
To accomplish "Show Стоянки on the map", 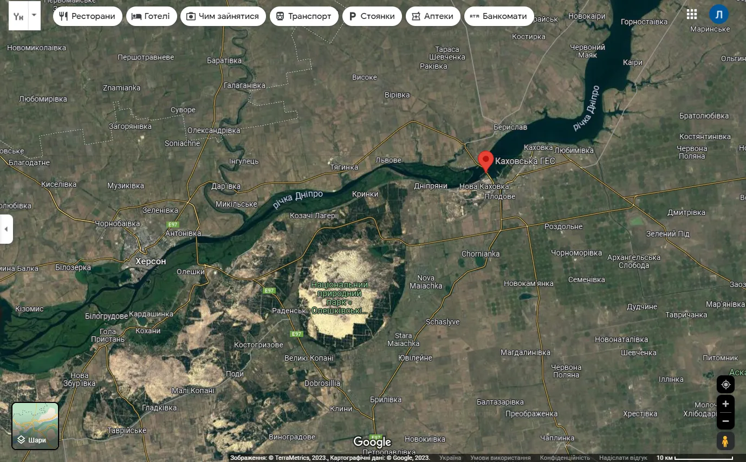I will click(x=372, y=16).
